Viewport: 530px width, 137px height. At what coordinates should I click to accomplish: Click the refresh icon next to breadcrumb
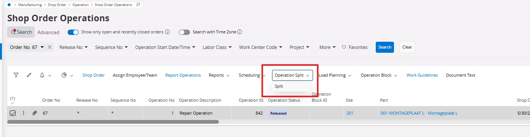point(138,5)
